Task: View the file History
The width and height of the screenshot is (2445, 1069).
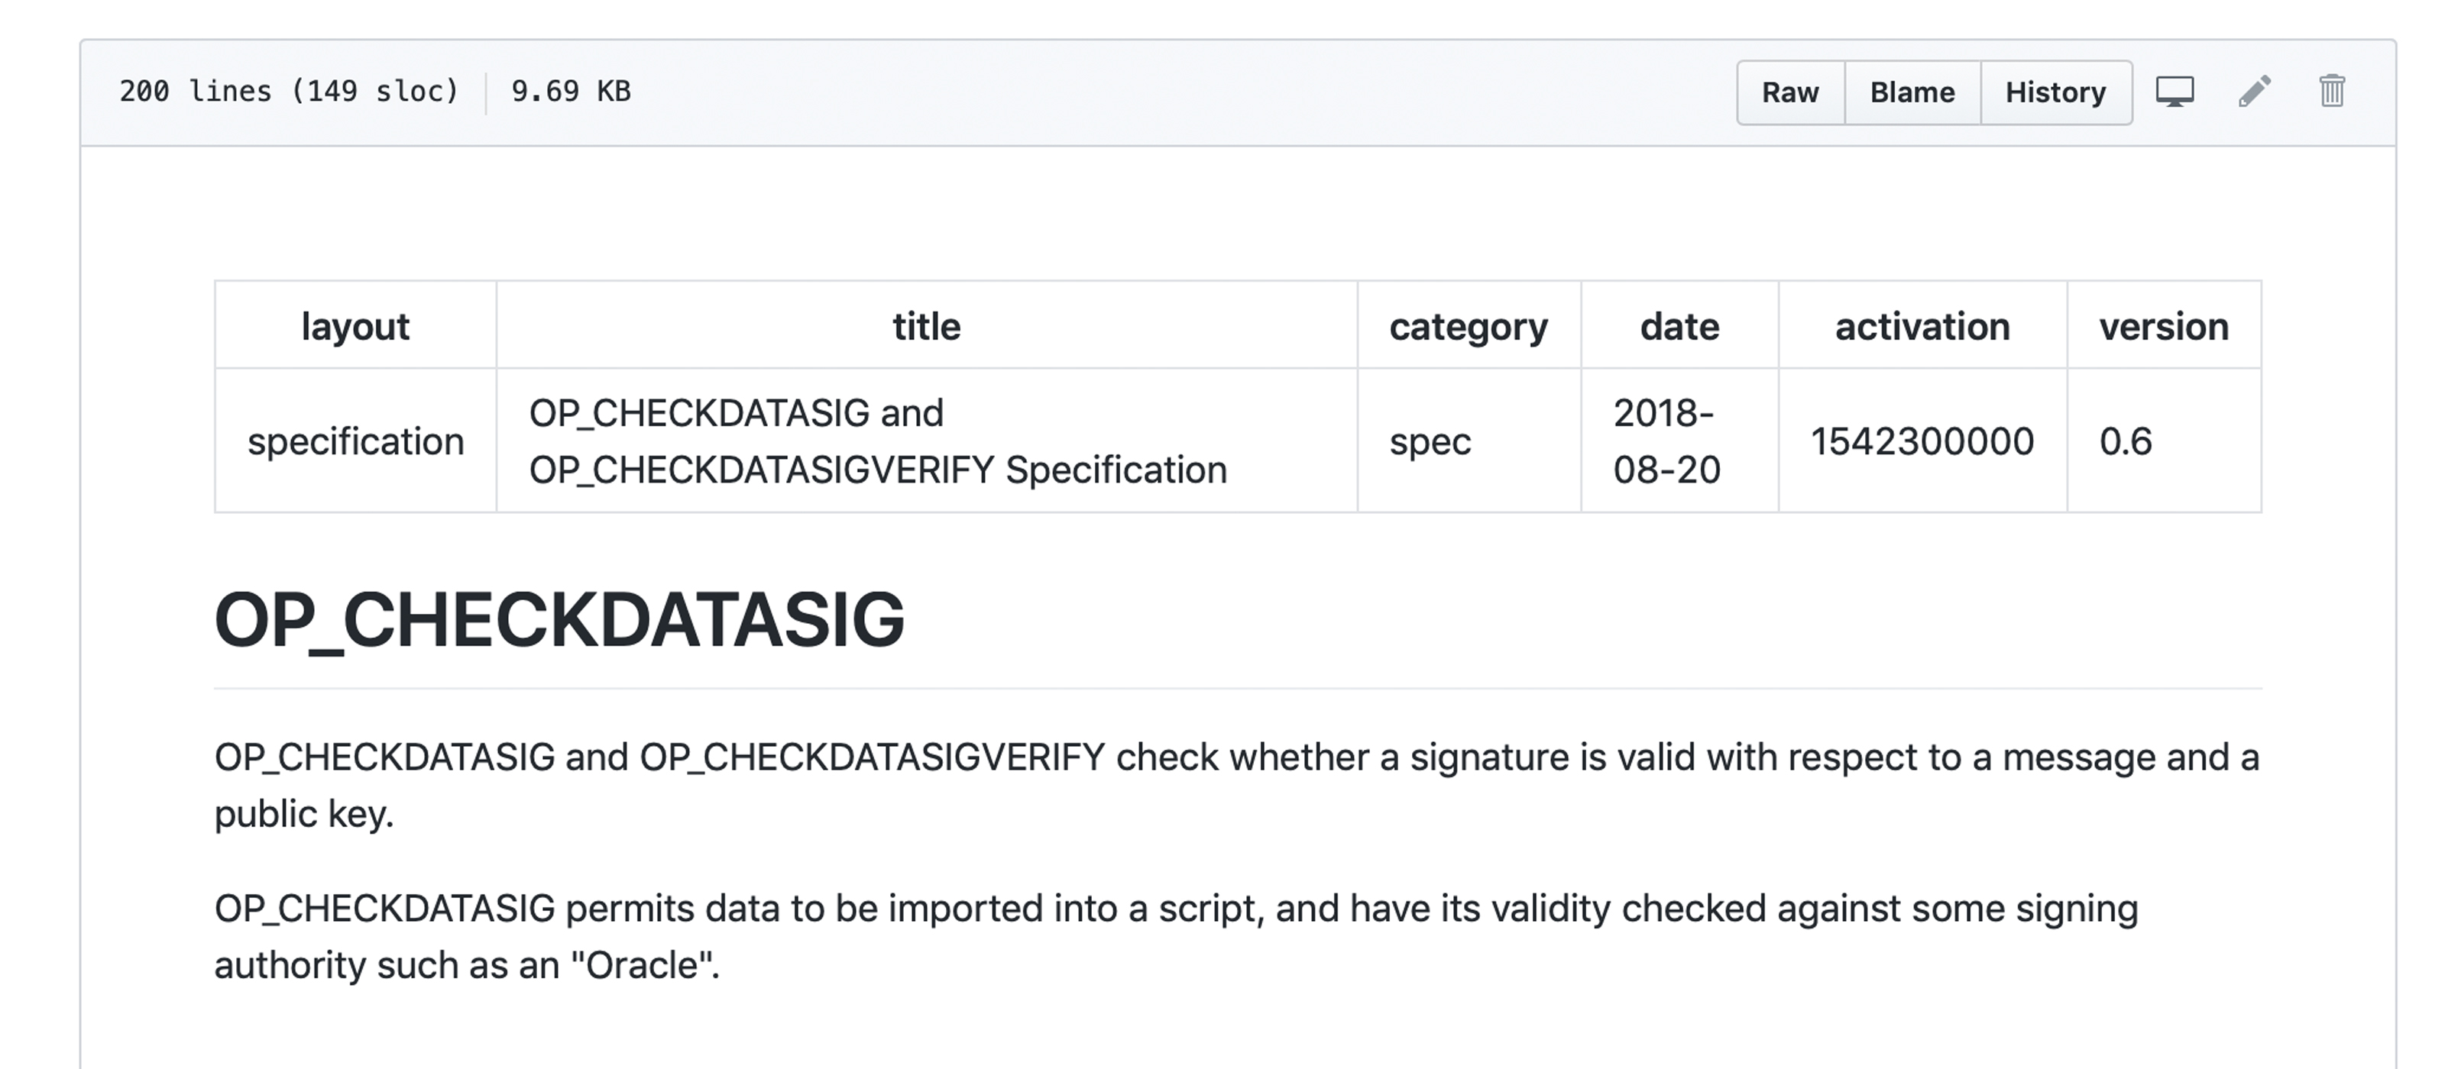Action: tap(2055, 92)
